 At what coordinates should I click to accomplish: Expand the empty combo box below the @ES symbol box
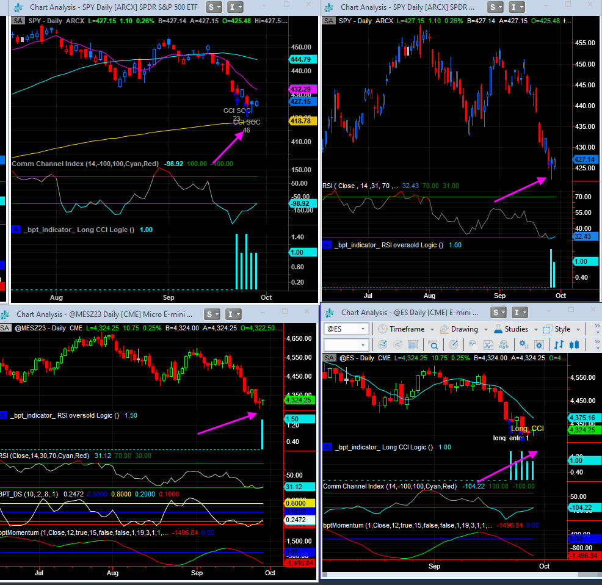(x=363, y=345)
